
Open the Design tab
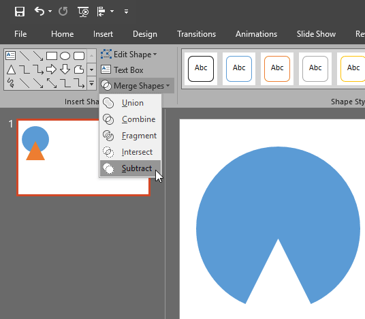145,34
